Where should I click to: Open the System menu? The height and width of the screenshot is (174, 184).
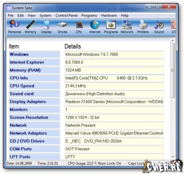pos(45,15)
